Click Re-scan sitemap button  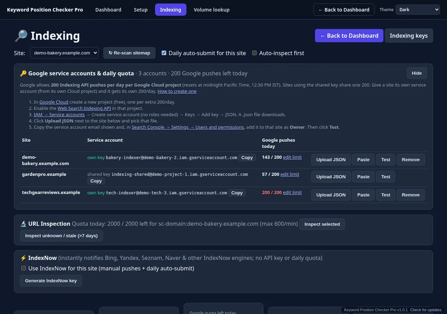tap(129, 53)
